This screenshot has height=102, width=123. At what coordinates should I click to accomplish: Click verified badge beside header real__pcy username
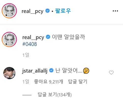click(48, 11)
